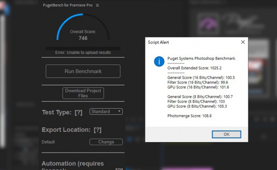The image size is (277, 170).
Task: Click 'General Score (16 Bits/Channel): 100.5' line
Action: pos(201,77)
